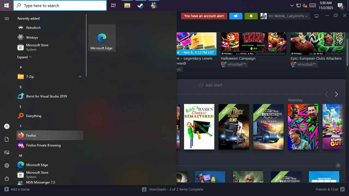This screenshot has height=196, width=349.
Task: Launch Wintoys from the Start menu list
Action: [x=50, y=38]
